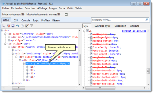154x94 pixels.
Task: Click the Style pane scroll down arrow
Action: (x=148, y=85)
